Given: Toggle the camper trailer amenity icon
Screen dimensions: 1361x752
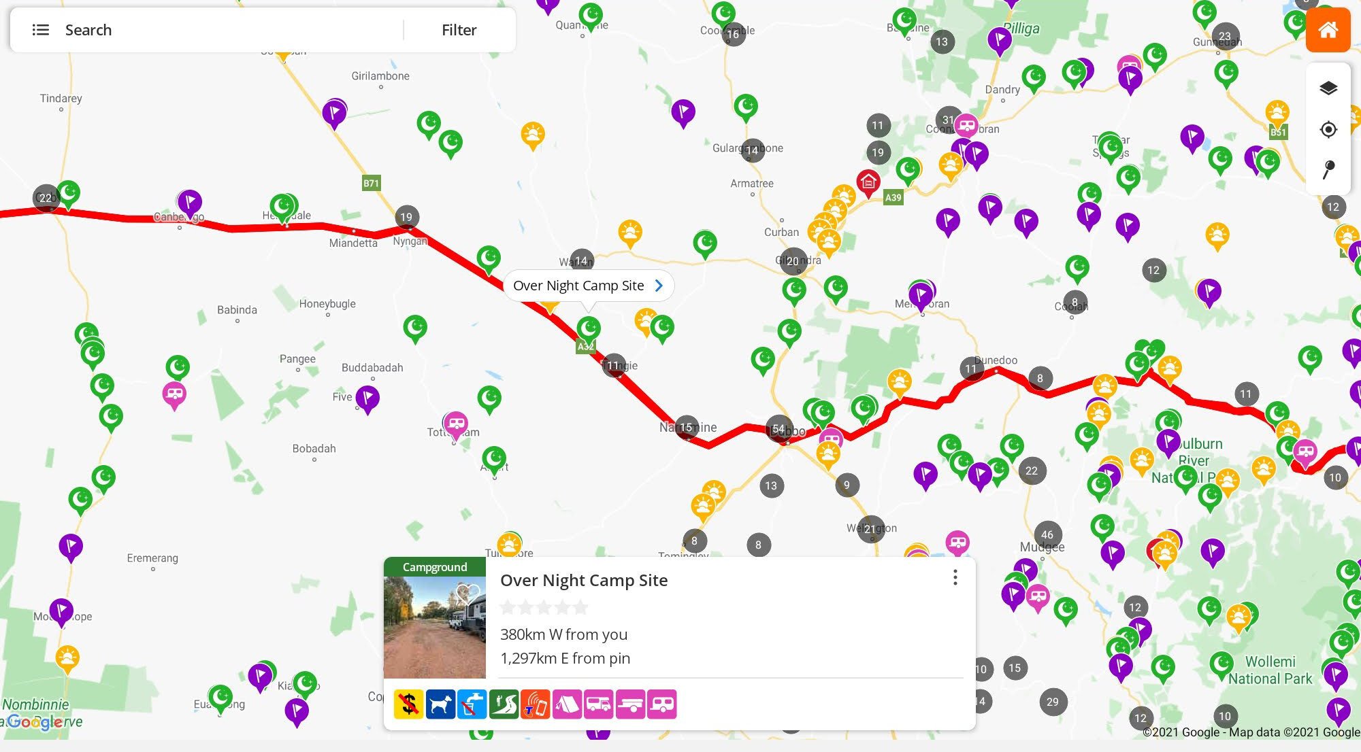Looking at the screenshot, I should click(x=631, y=704).
